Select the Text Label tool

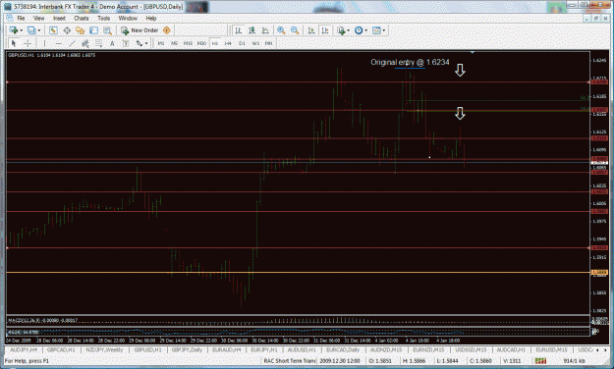click(x=126, y=43)
